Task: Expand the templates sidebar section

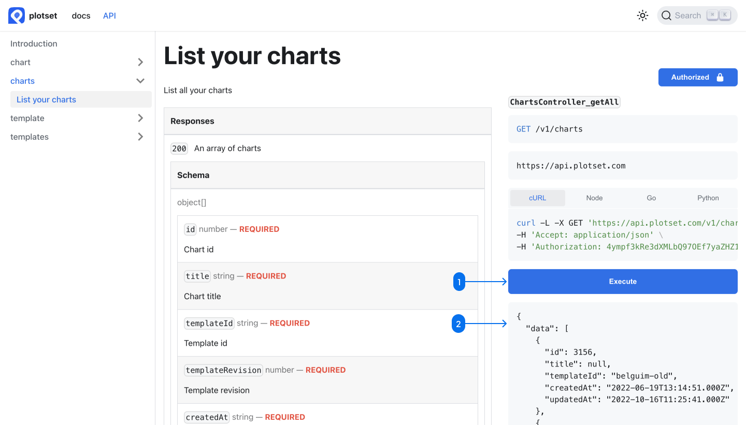Action: coord(140,137)
